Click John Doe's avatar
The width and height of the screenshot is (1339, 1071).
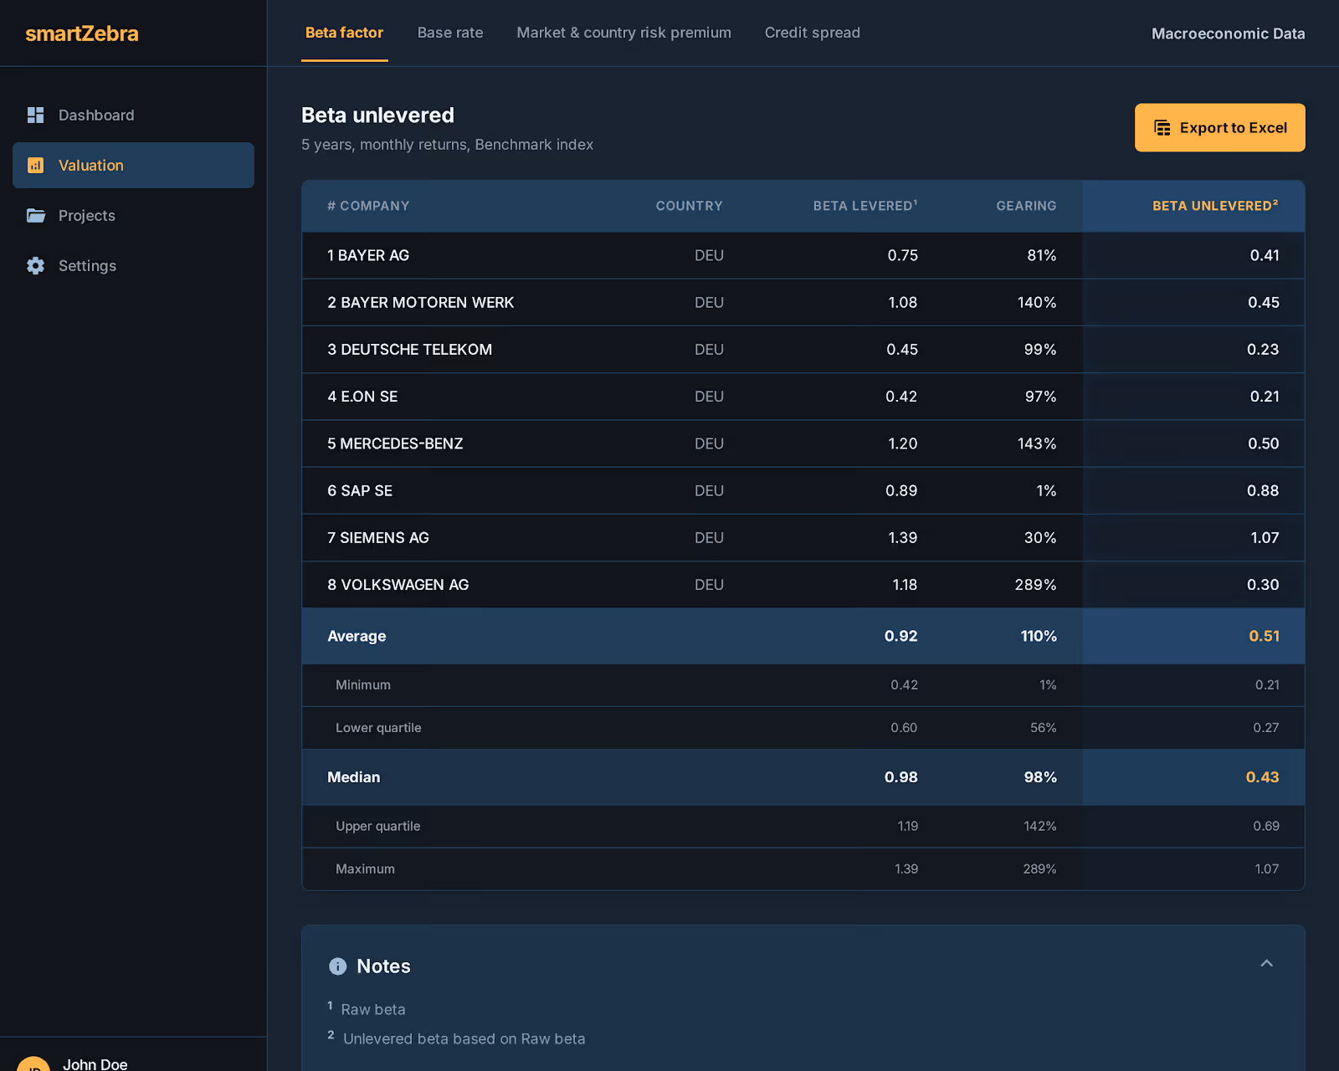pyautogui.click(x=34, y=1063)
